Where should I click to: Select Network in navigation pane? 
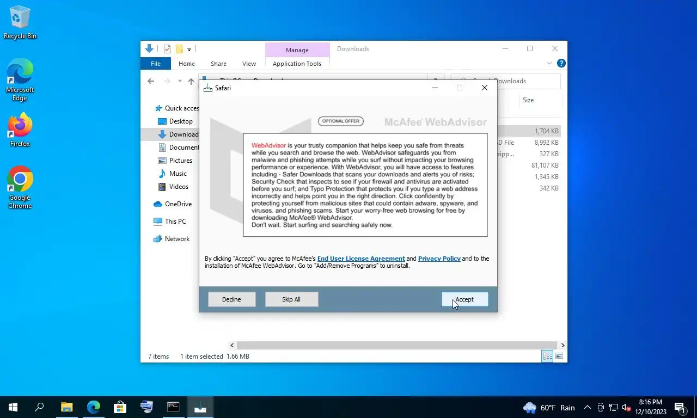[172, 239]
